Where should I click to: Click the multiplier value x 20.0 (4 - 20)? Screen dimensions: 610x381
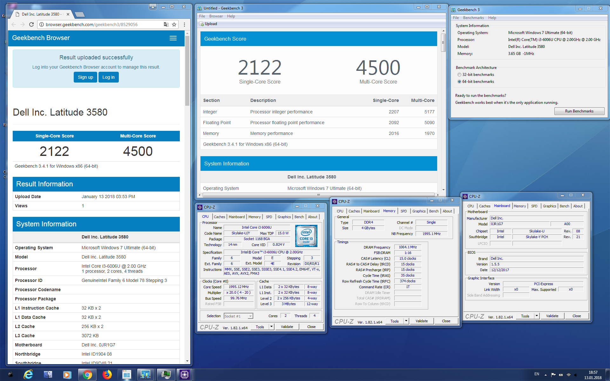(238, 293)
